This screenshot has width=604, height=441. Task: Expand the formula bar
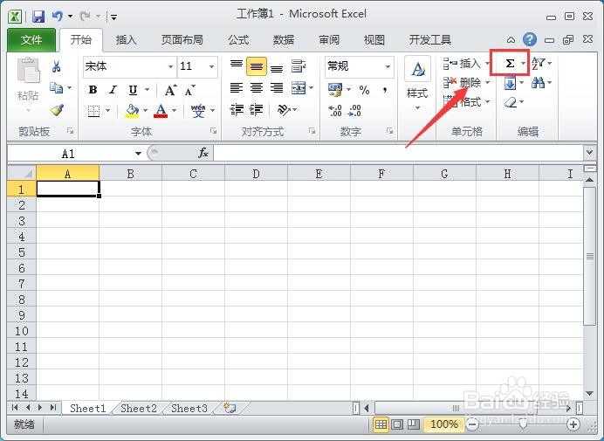pyautogui.click(x=589, y=152)
